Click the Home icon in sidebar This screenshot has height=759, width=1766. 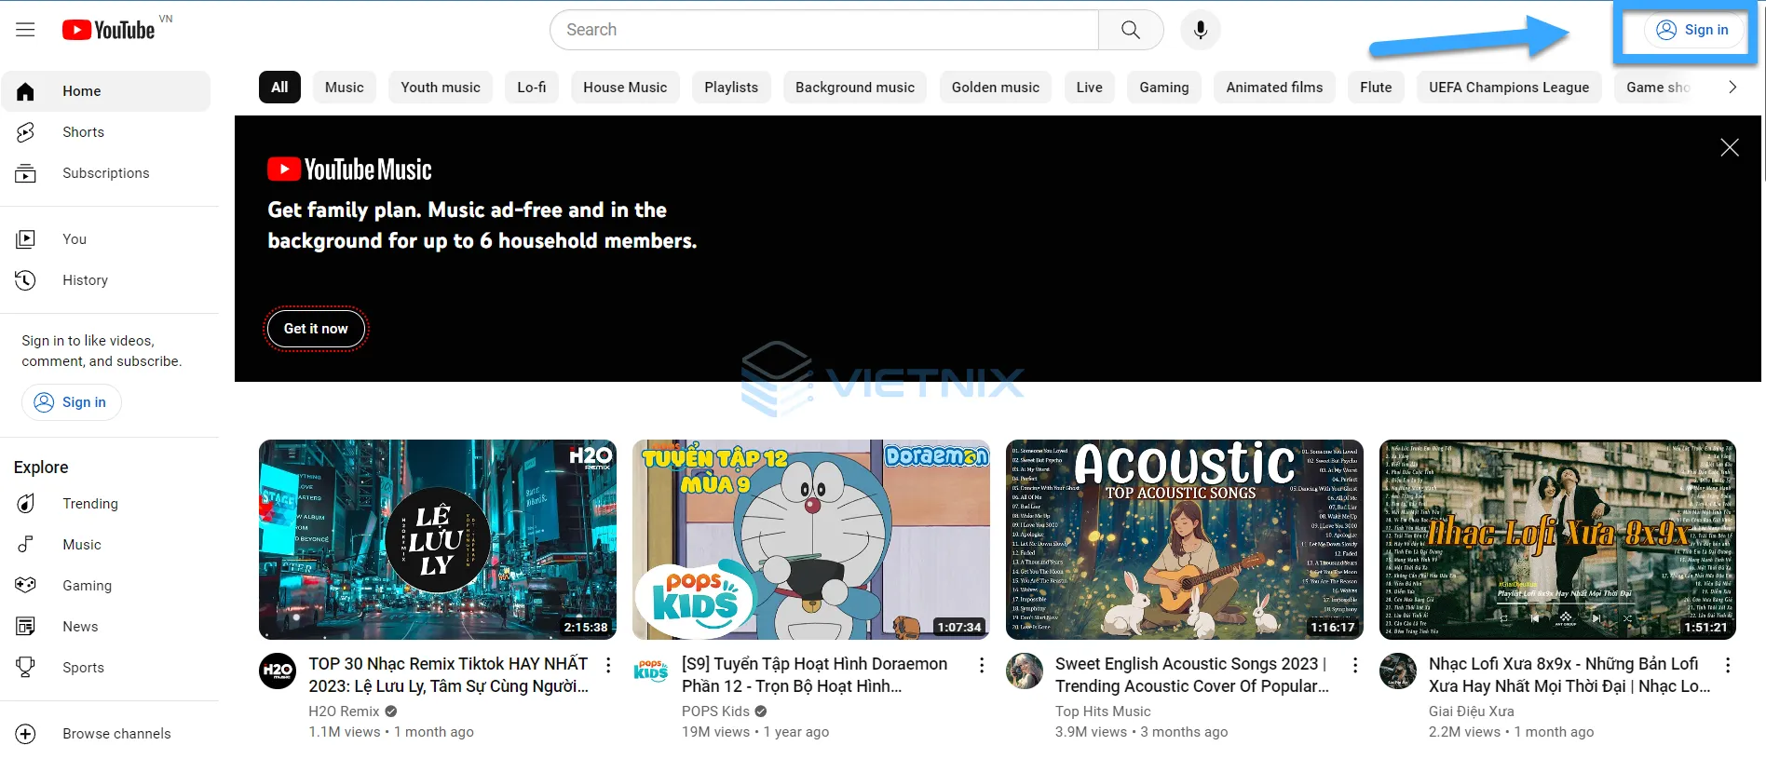[25, 91]
